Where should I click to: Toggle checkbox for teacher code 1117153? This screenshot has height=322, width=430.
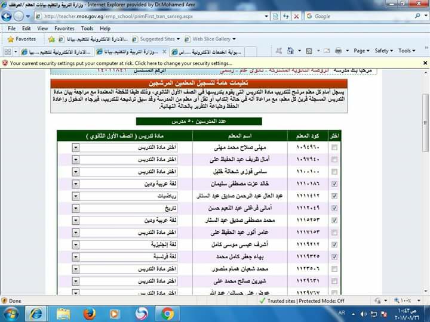tap(334, 233)
